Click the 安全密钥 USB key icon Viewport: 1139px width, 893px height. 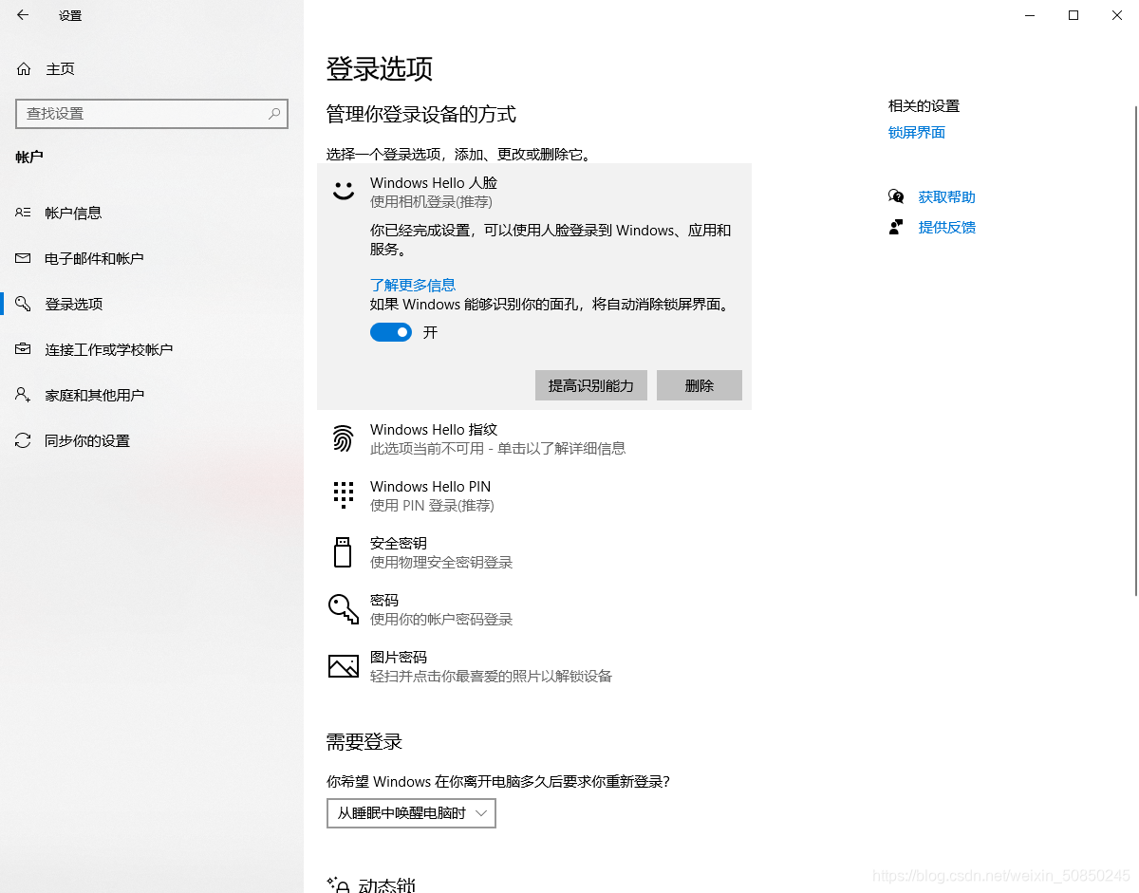(x=343, y=551)
